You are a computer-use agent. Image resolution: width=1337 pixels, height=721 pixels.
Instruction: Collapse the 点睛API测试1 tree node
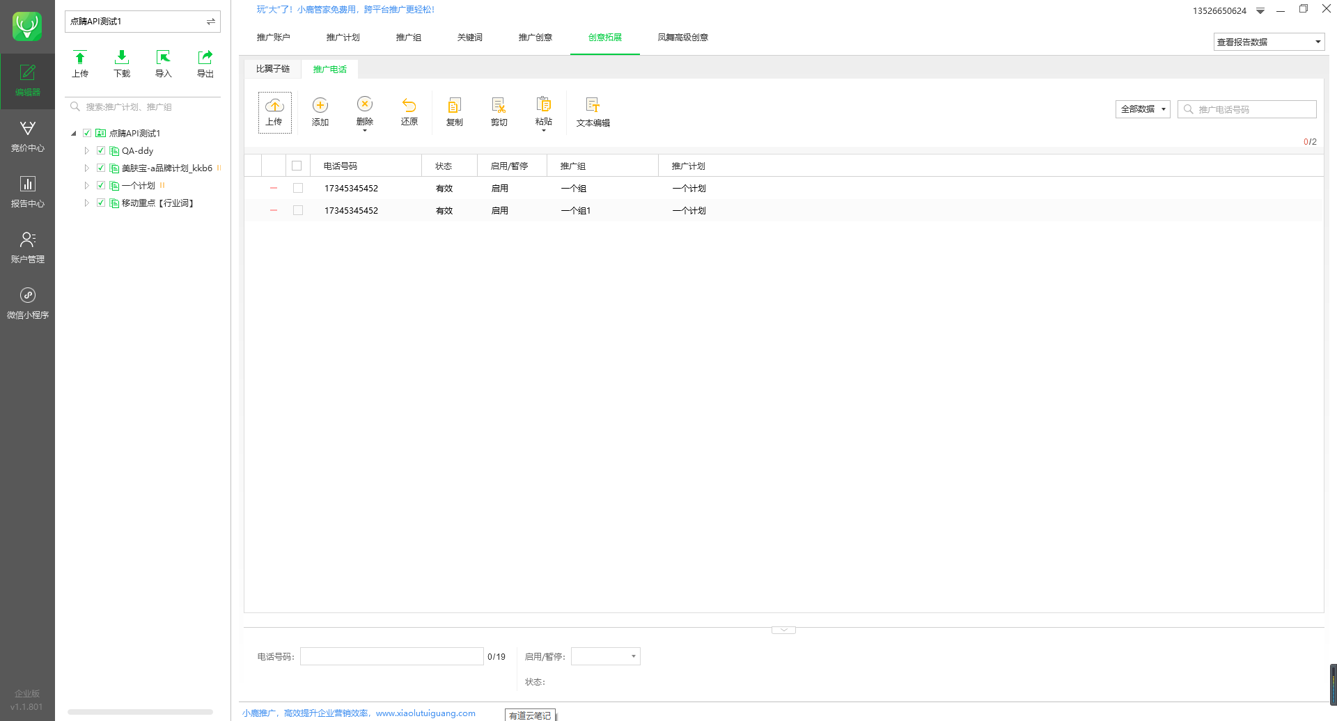[74, 133]
